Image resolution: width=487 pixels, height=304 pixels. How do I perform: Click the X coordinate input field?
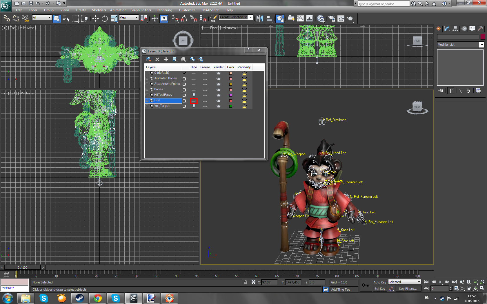pos(269,282)
